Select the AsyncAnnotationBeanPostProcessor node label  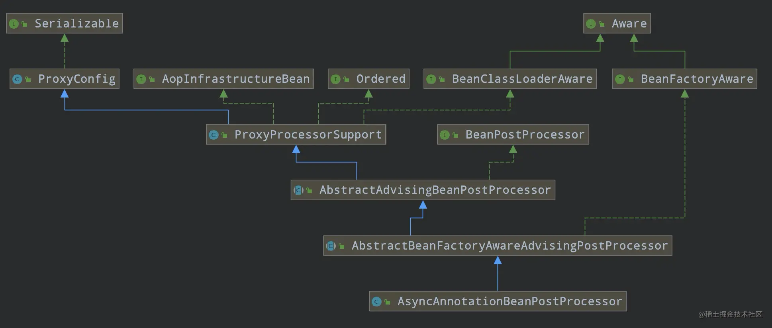tap(509, 301)
